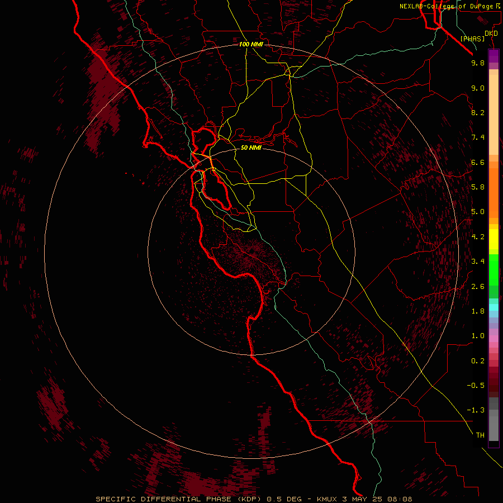The width and height of the screenshot is (503, 503).
Task: Click the 0.2 scale value
Action: point(478,361)
